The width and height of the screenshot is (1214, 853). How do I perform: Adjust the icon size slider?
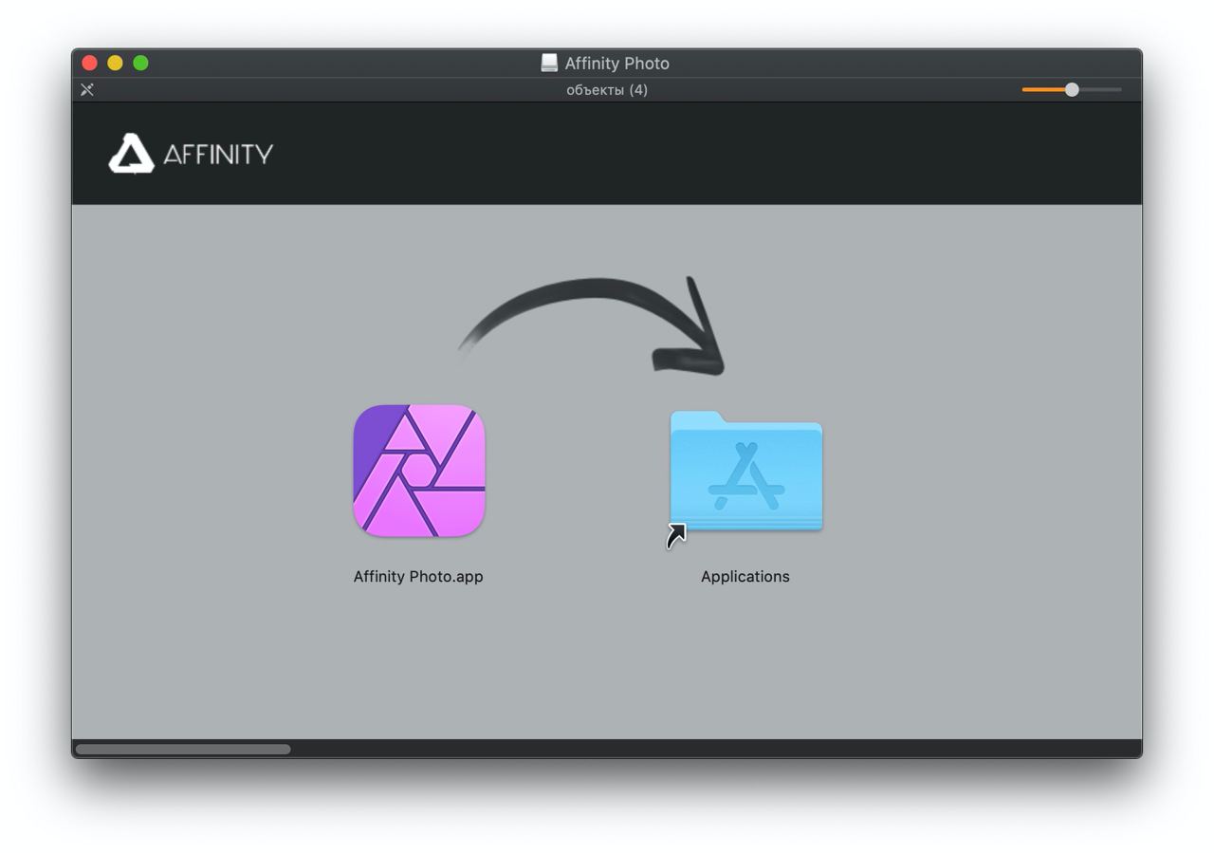coord(1072,89)
